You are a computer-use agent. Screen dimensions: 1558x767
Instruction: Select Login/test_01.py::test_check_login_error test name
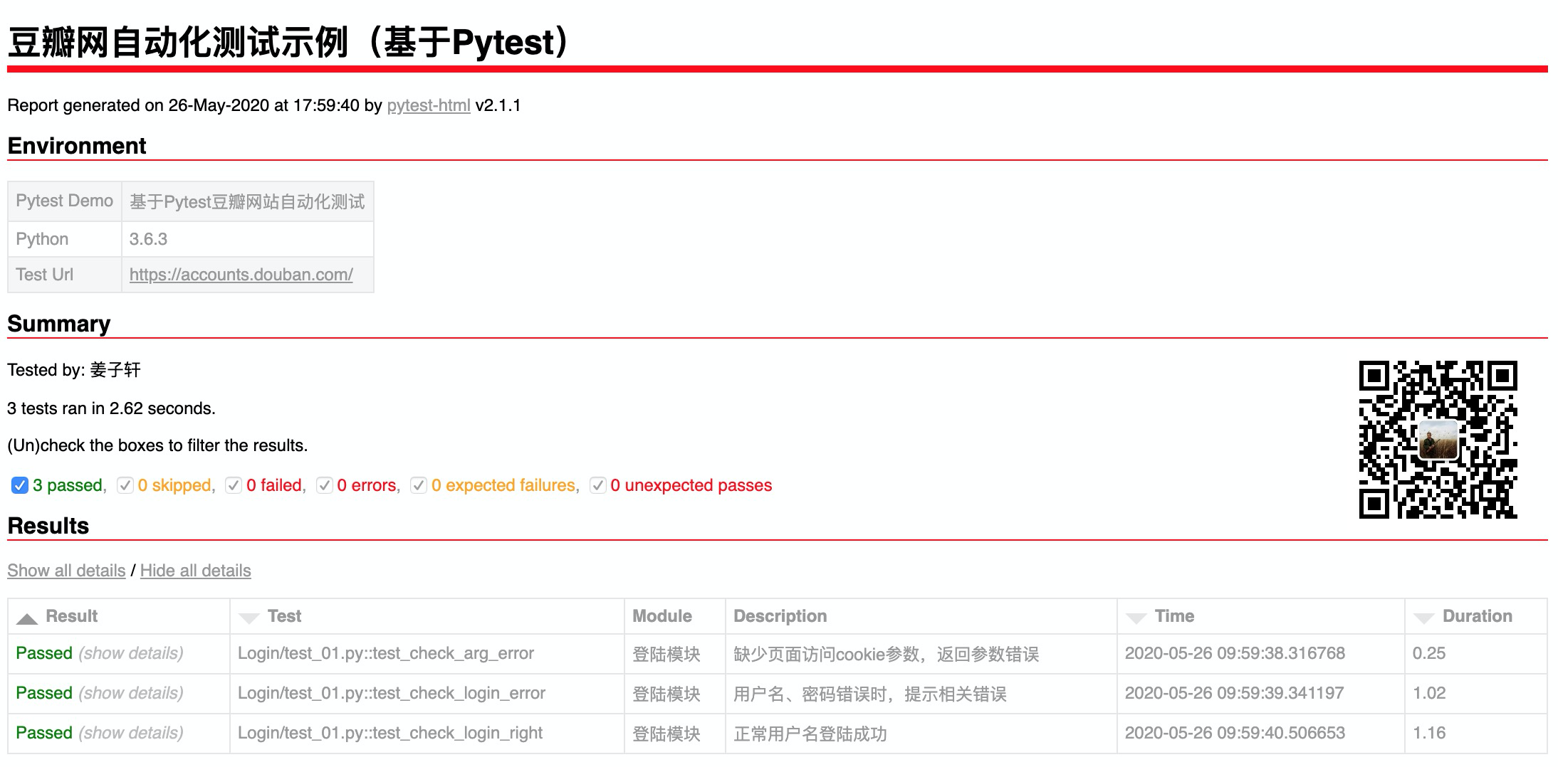tap(392, 693)
